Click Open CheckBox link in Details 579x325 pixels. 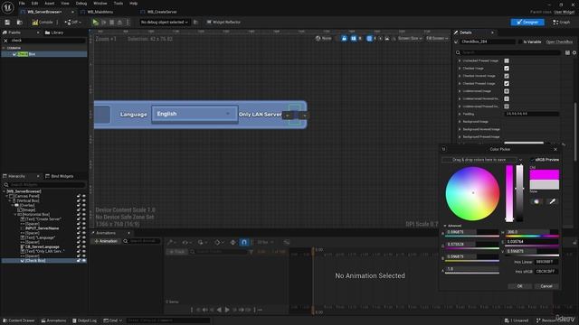559,42
